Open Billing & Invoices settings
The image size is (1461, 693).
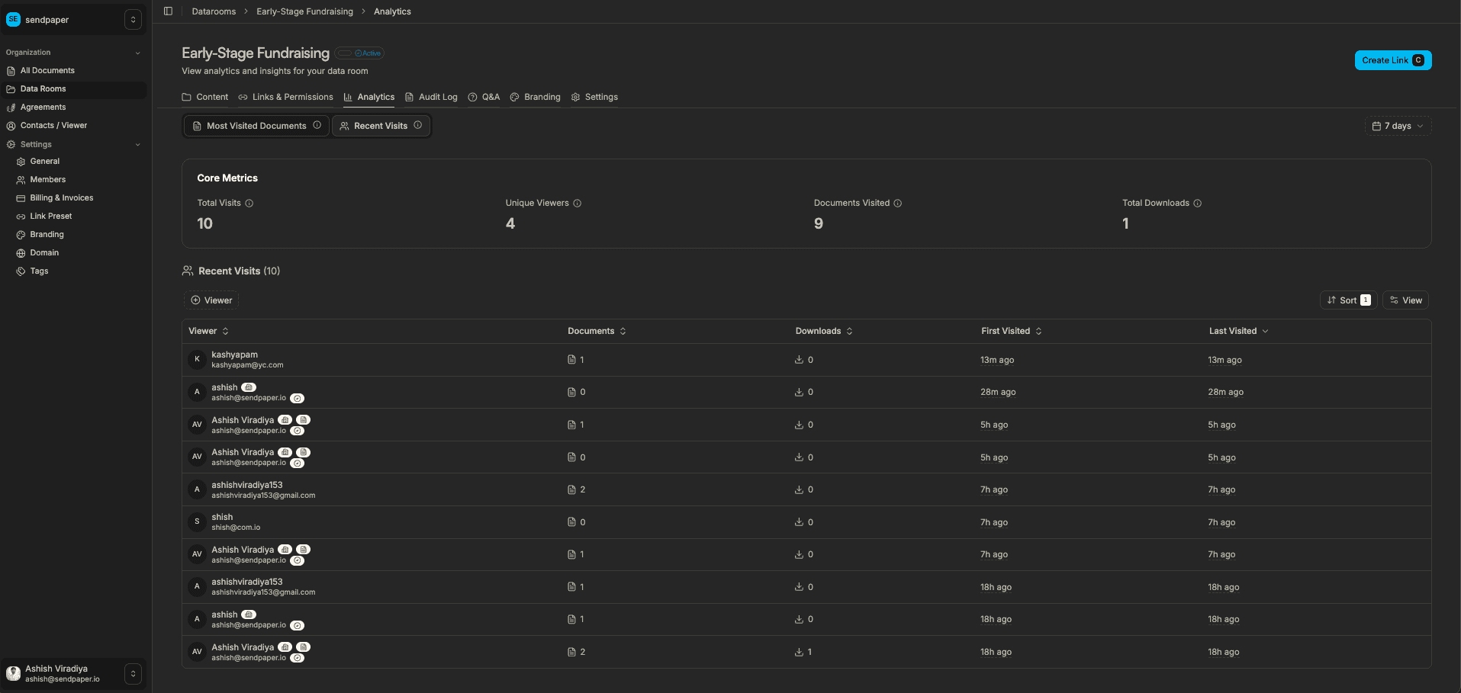[61, 197]
